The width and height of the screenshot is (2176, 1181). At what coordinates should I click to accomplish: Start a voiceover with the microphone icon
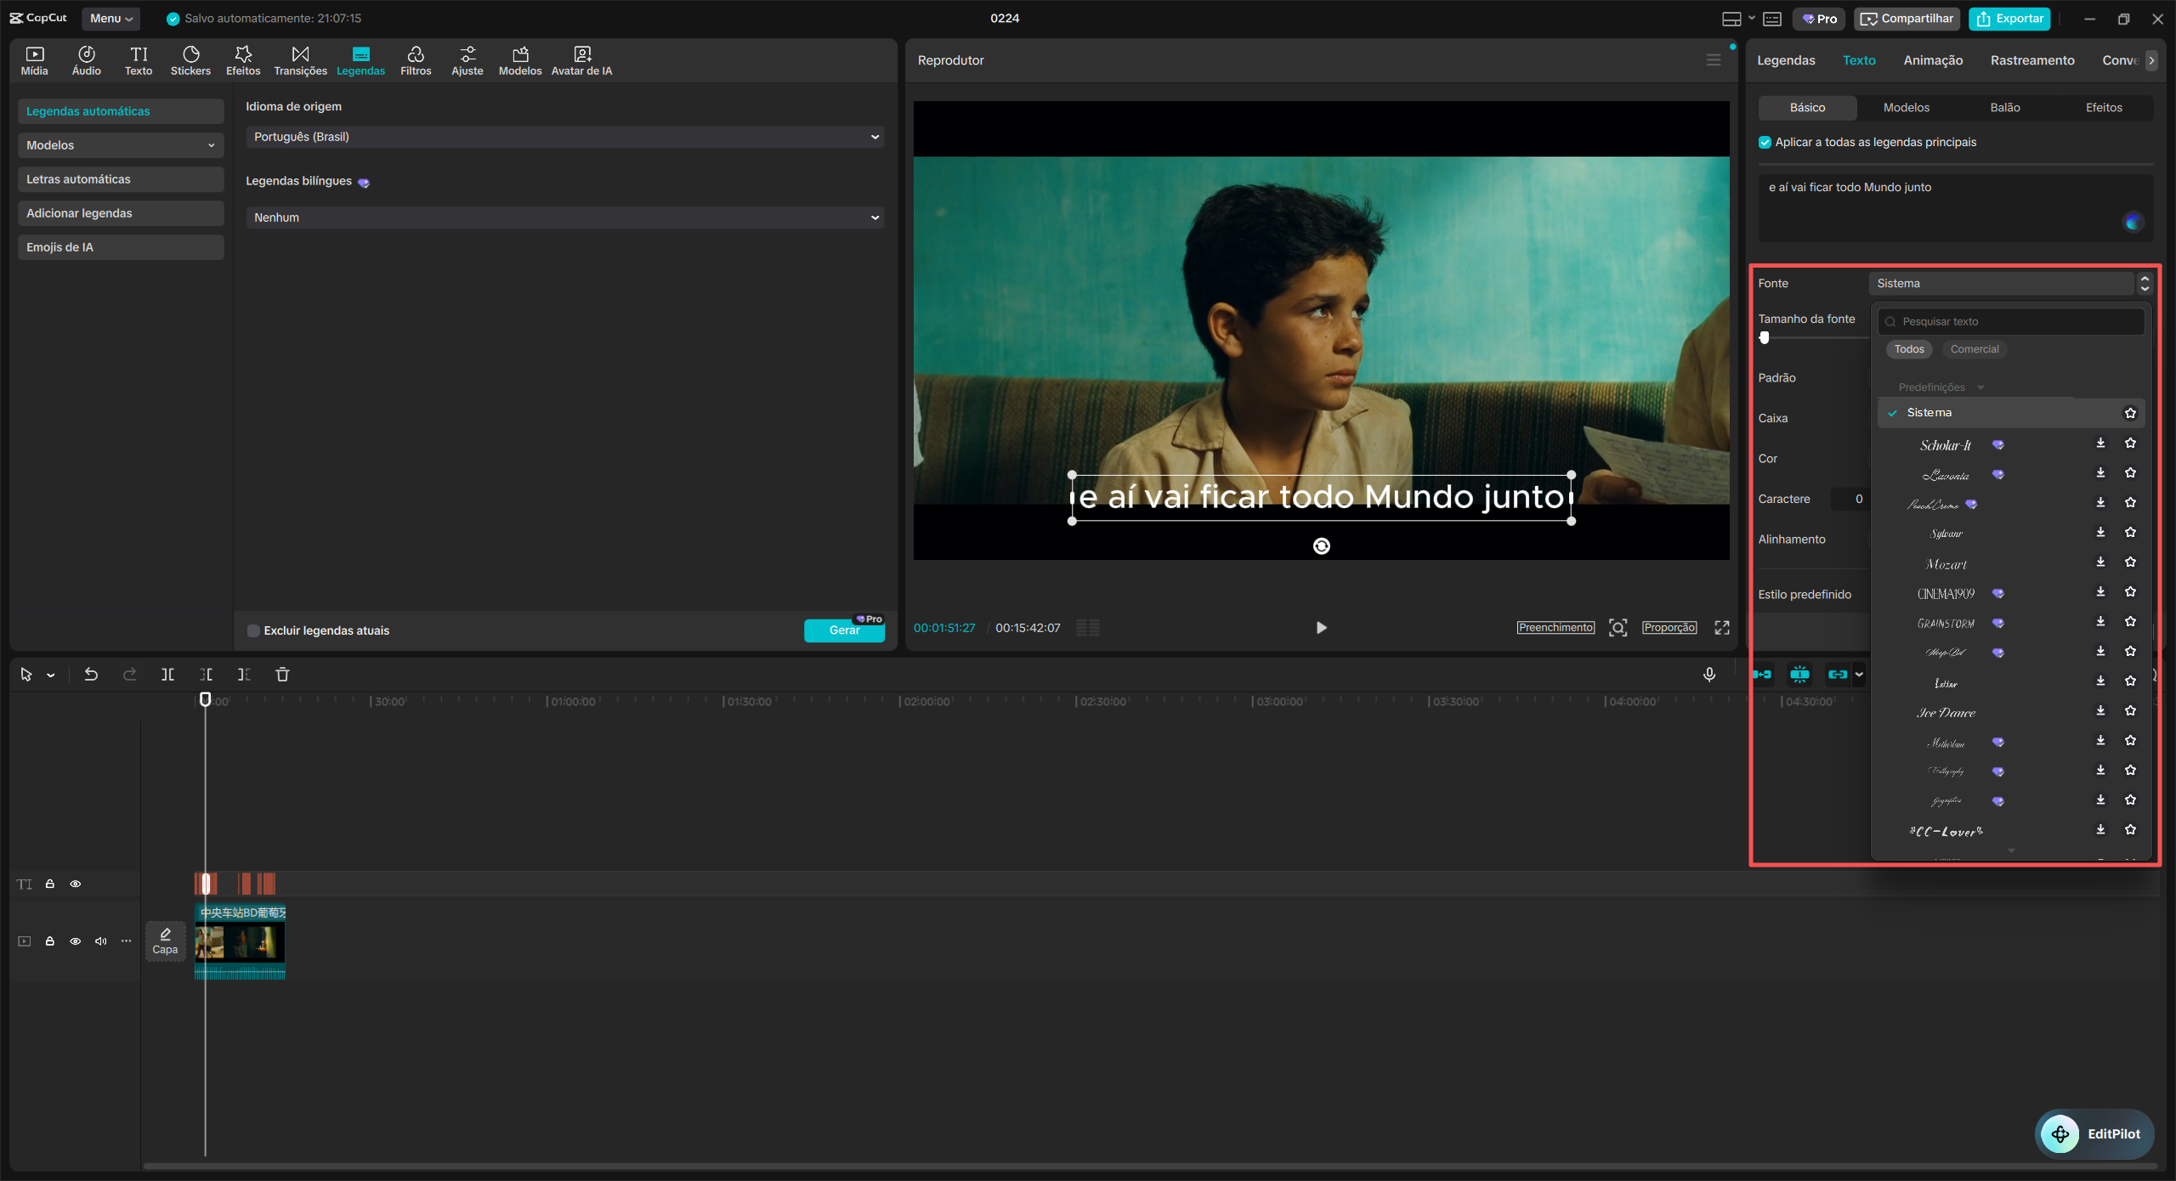click(1709, 674)
